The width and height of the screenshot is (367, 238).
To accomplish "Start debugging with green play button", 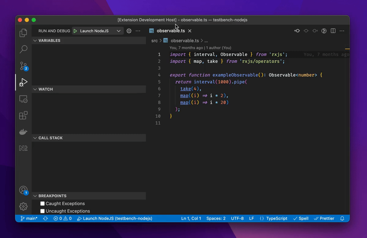I will pyautogui.click(x=75, y=31).
